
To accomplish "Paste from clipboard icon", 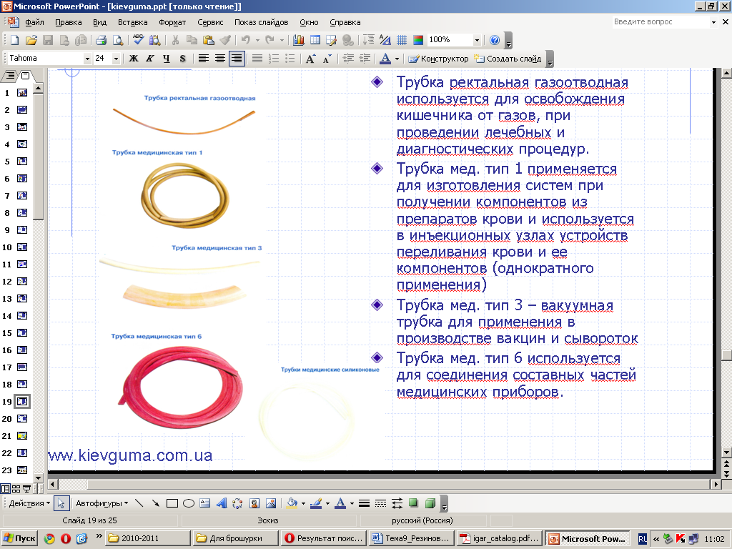I will 208,40.
